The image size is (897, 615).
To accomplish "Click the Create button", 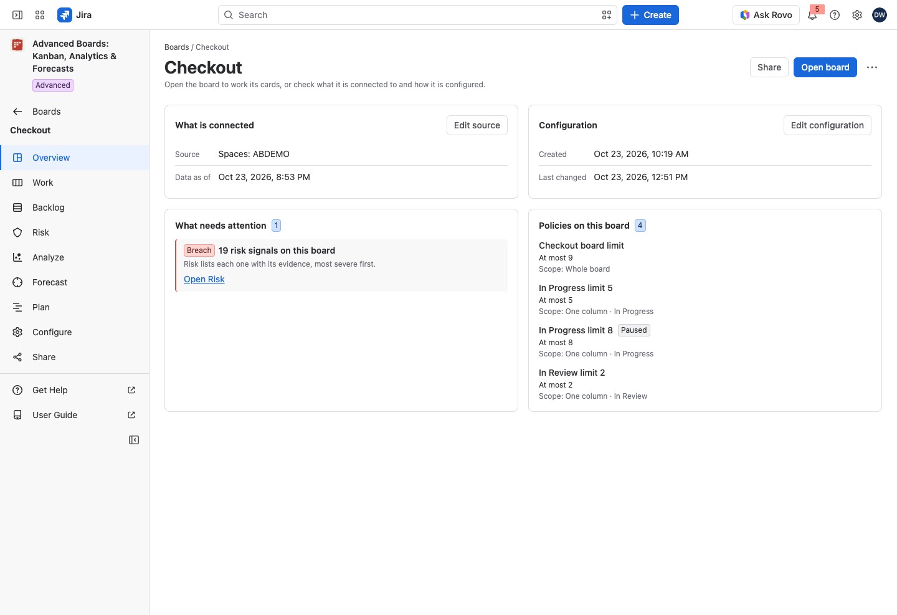I will click(x=650, y=15).
